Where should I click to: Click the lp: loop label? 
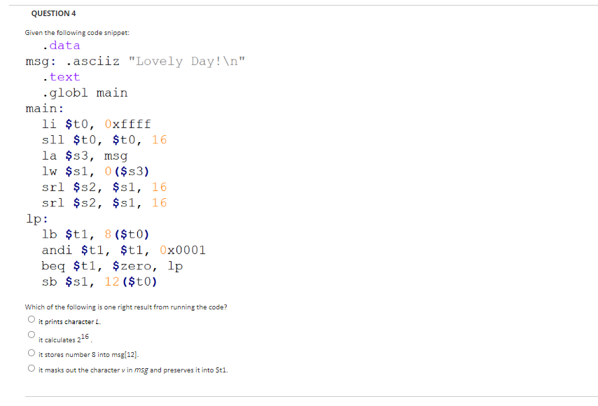[x=34, y=218]
